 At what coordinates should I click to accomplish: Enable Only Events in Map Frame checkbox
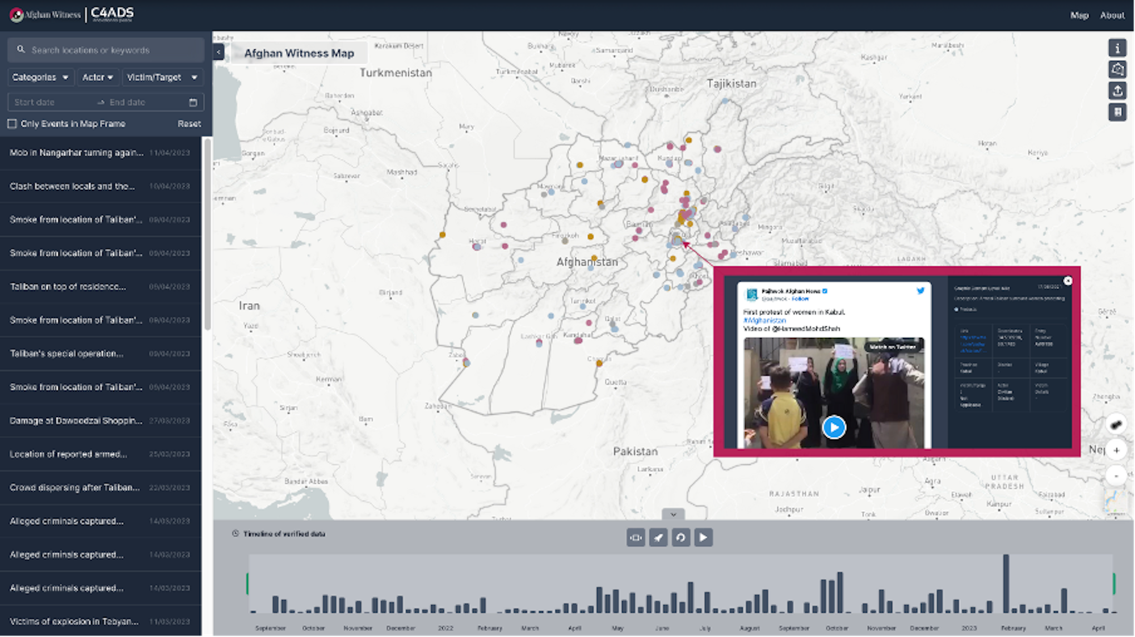12,124
